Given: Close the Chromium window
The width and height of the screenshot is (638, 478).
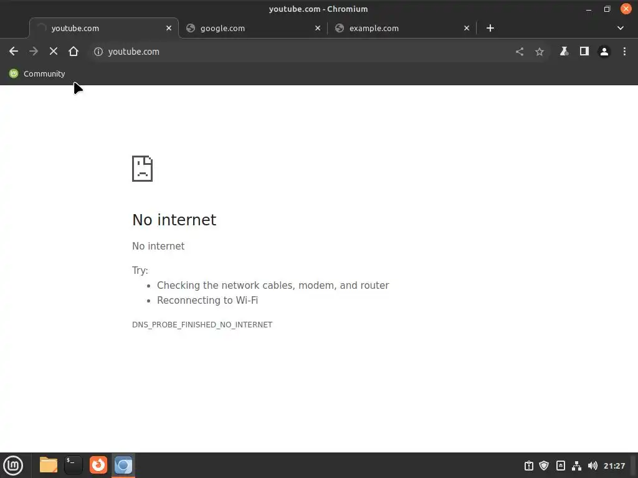Looking at the screenshot, I should (x=626, y=9).
